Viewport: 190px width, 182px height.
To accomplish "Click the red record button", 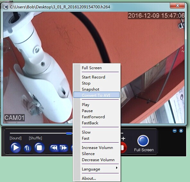I will (124, 147).
